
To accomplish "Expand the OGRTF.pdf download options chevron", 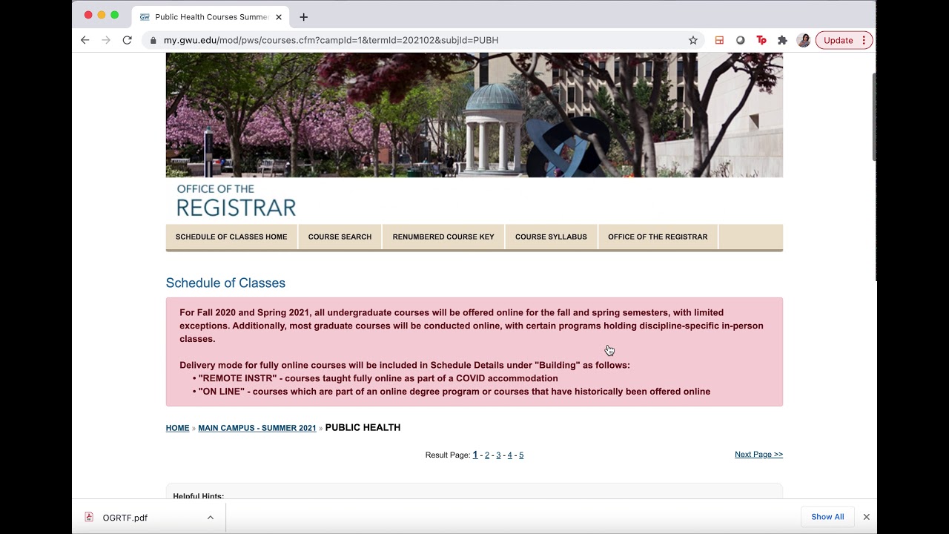I will [x=211, y=518].
